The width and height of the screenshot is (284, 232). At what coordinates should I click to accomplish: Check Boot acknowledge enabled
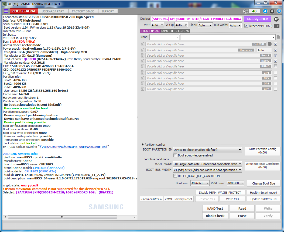coord(175,155)
